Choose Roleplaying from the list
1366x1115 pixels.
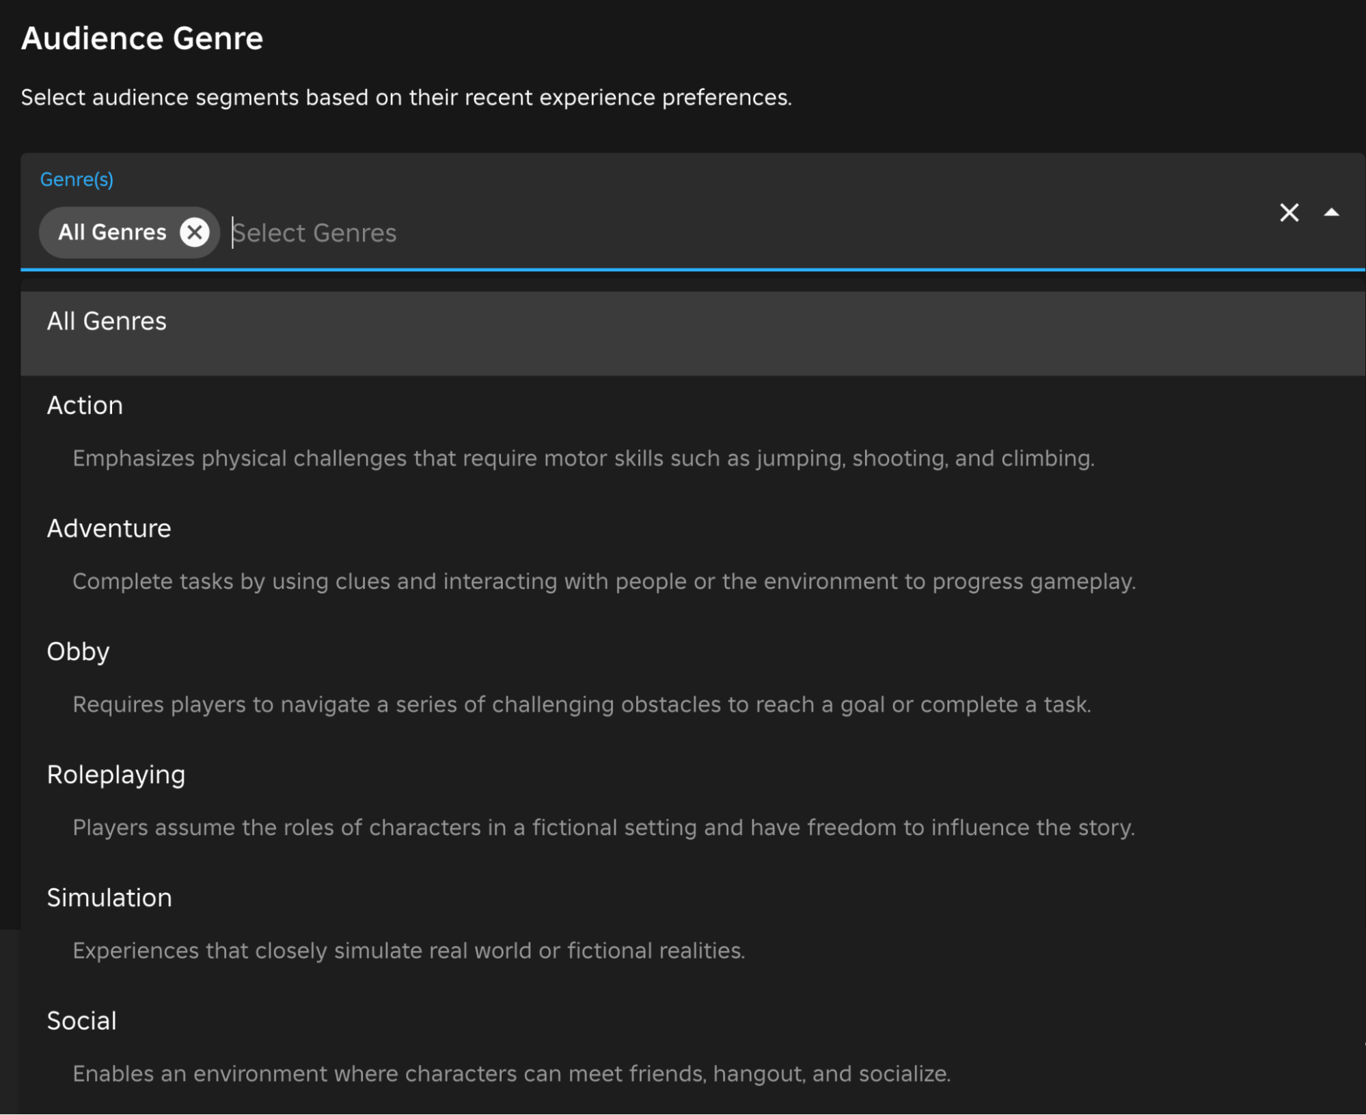[x=115, y=775]
